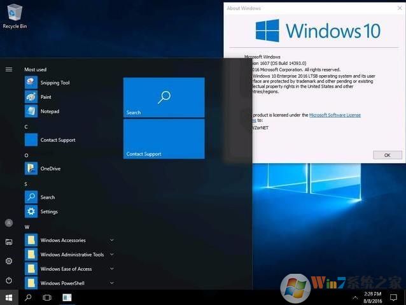Open OneDrive from the app list
The width and height of the screenshot is (406, 305).
click(50, 169)
